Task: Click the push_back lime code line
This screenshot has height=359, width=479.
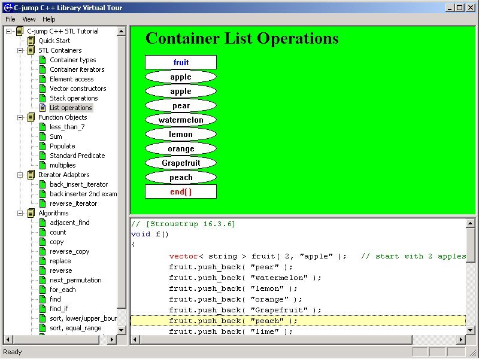Action: (x=231, y=331)
